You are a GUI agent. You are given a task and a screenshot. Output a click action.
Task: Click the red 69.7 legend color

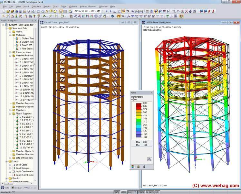pyautogui.click(x=139, y=105)
